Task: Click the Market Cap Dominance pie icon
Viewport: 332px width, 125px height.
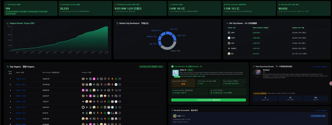Action: point(117,23)
